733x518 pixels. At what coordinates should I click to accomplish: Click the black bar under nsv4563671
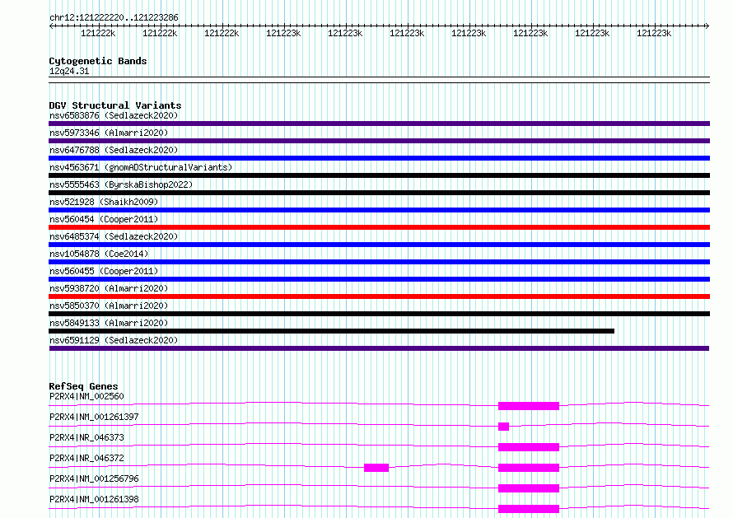pos(379,175)
